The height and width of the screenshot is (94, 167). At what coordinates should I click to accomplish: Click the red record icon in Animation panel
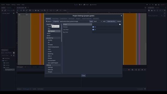(x=129, y=70)
